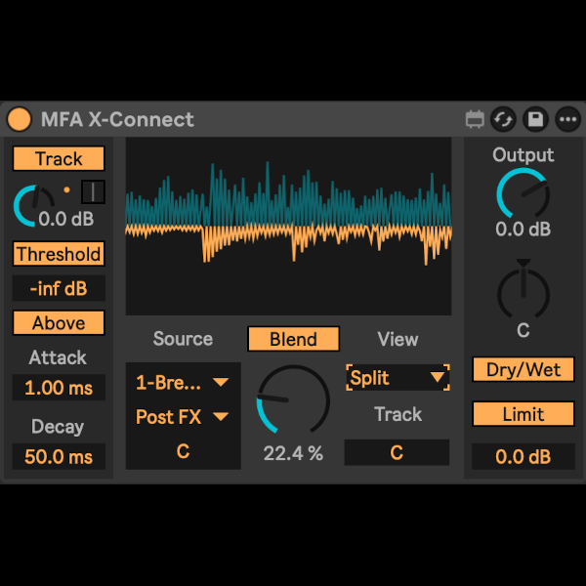
Task: Toggle the Track button
Action: pos(59,159)
